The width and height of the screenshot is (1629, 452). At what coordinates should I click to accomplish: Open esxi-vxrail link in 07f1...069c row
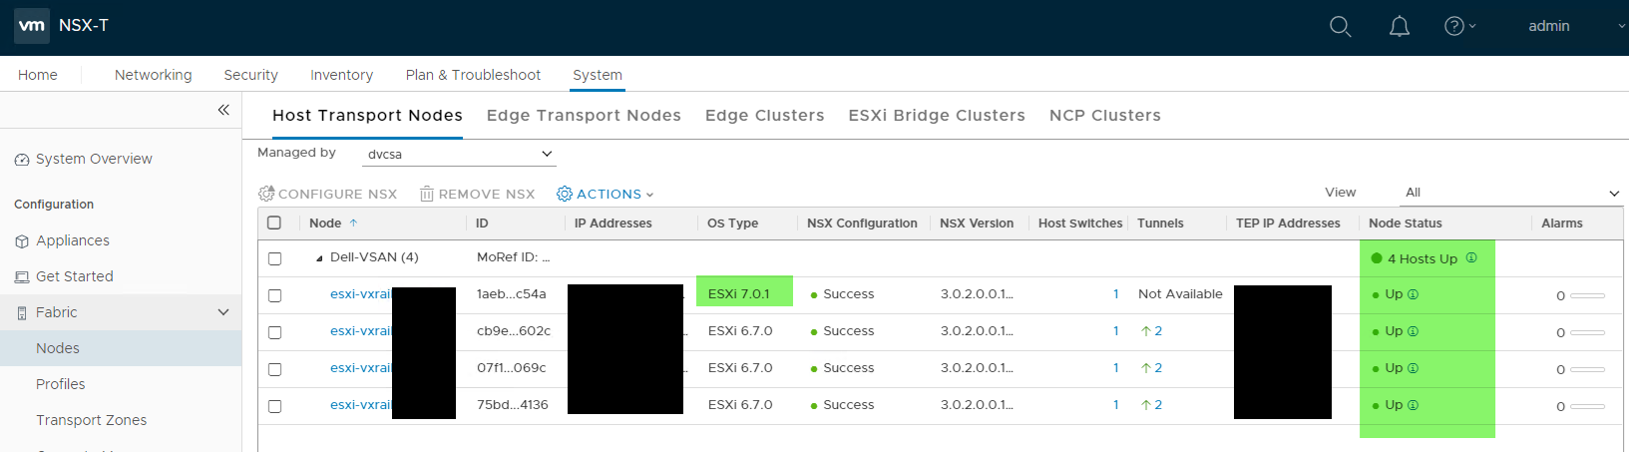click(x=361, y=368)
